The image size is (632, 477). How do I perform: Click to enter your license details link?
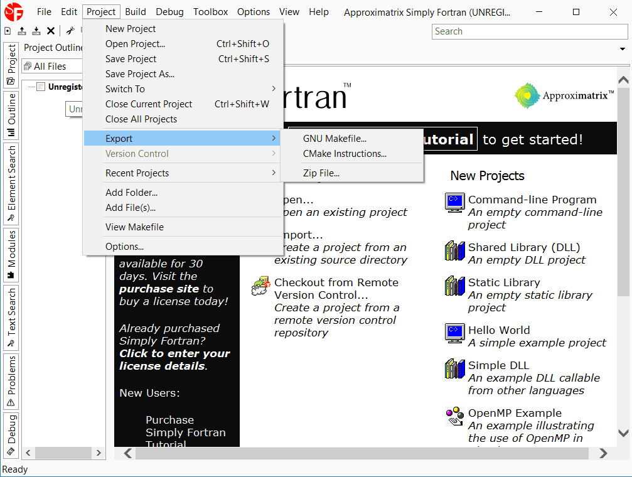[174, 360]
